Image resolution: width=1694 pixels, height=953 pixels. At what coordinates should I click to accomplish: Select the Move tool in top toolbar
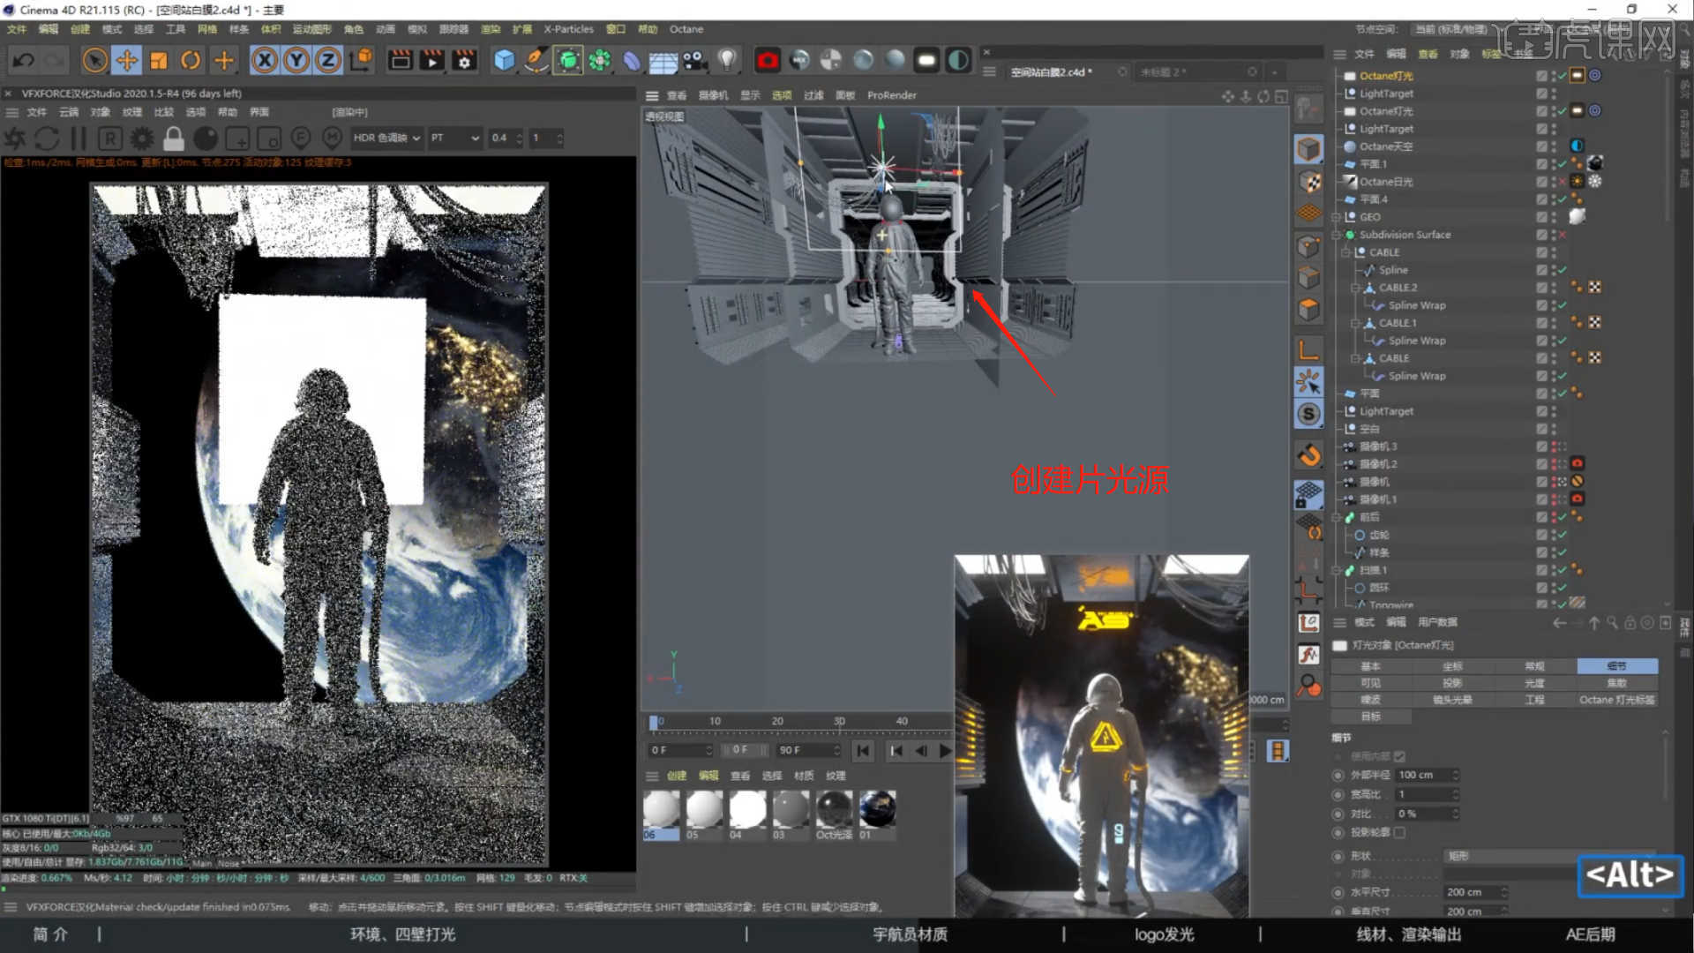[127, 60]
